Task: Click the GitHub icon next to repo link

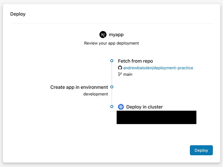Action: (120, 68)
